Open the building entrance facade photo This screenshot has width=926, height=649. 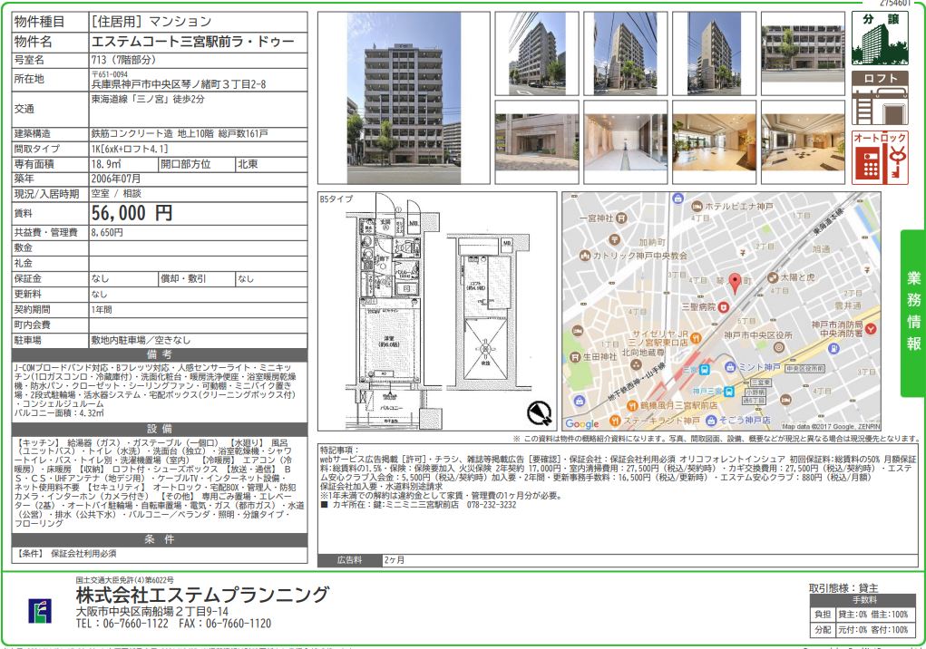pos(537,142)
